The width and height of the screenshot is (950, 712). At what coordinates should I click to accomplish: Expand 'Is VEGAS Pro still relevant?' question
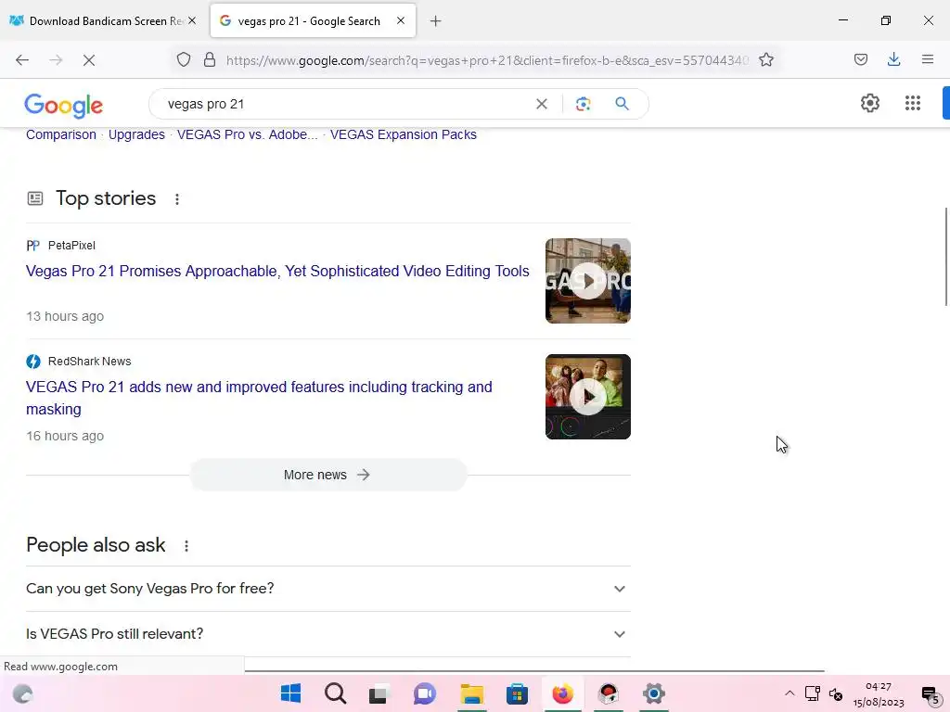(327, 634)
